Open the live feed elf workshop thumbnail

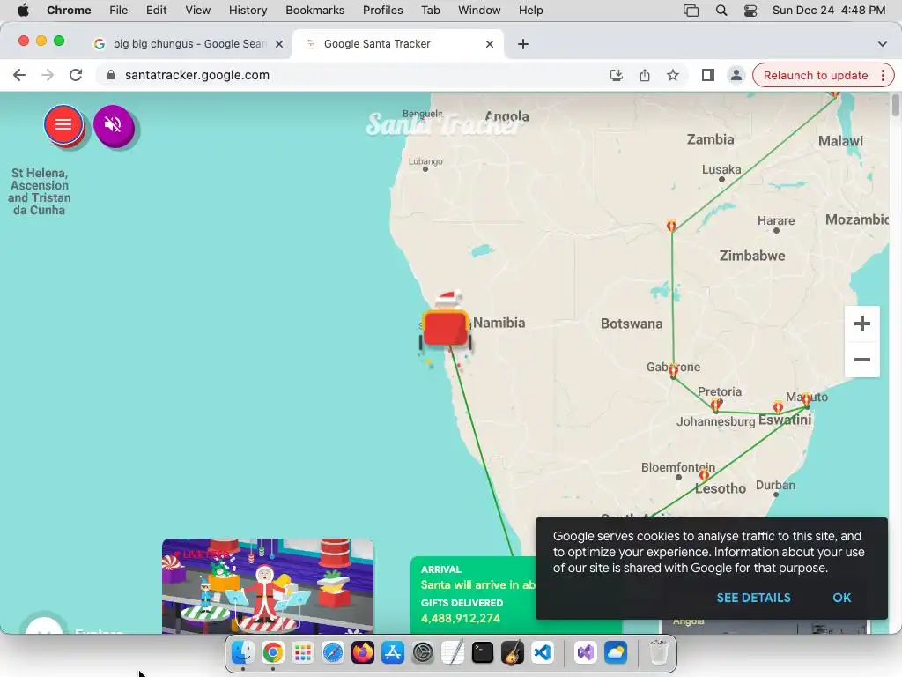pyautogui.click(x=268, y=586)
